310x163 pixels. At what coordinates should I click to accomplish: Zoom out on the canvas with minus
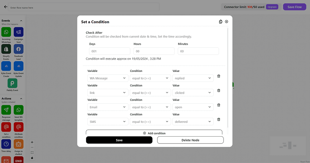pos(32,147)
